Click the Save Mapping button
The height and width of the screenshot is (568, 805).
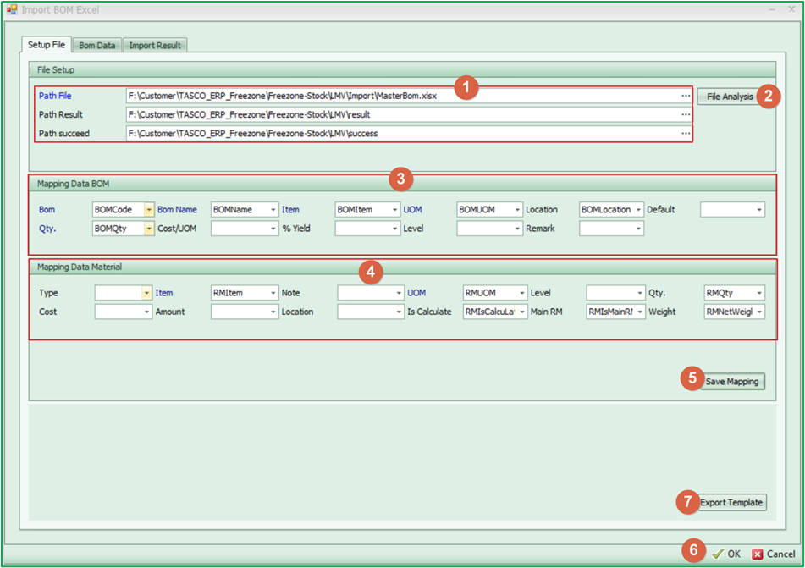pyautogui.click(x=733, y=382)
